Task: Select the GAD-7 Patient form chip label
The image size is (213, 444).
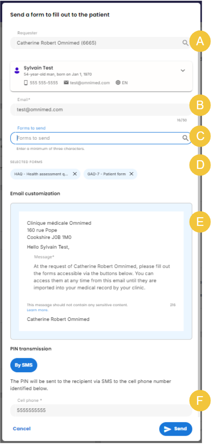Action: [106, 174]
